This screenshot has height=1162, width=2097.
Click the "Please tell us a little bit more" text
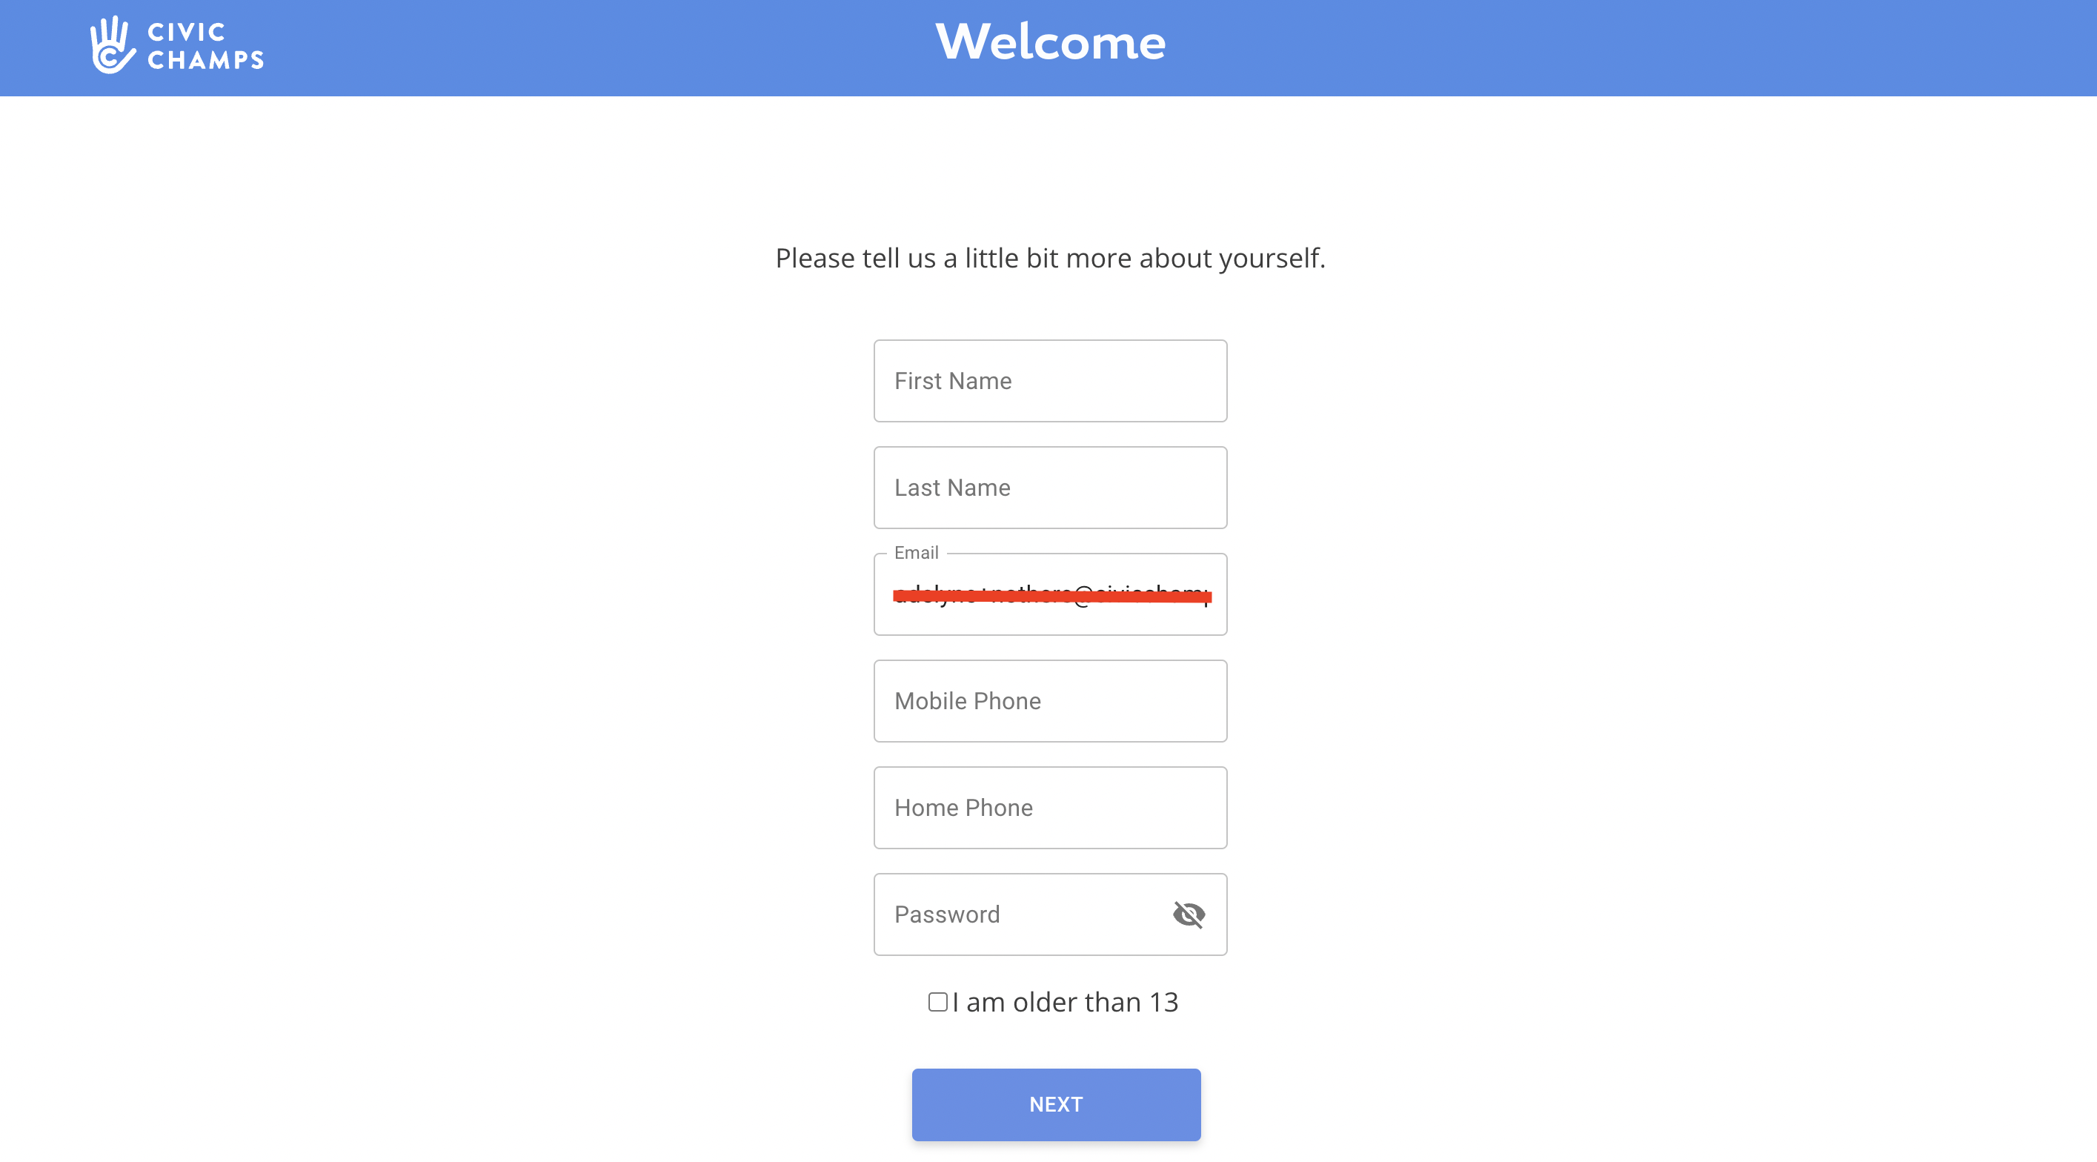tap(1050, 258)
